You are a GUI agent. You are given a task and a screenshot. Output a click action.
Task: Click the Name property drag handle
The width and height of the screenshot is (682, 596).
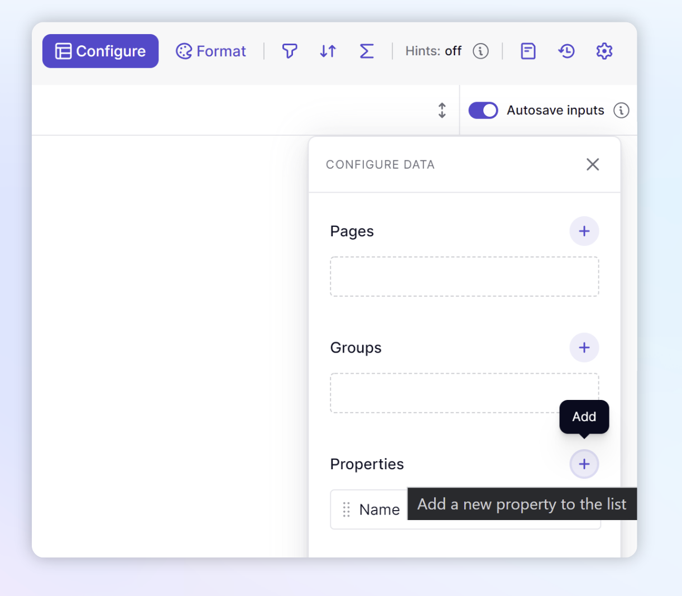[346, 509]
